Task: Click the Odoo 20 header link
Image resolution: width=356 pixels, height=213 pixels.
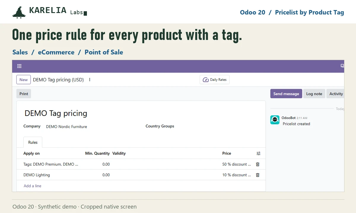Action: [252, 12]
